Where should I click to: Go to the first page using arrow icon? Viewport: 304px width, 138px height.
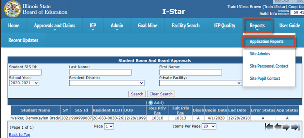(x=269, y=127)
